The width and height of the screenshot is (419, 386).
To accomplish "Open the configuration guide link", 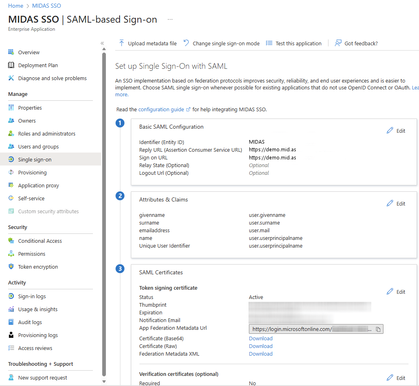I will click(x=161, y=109).
